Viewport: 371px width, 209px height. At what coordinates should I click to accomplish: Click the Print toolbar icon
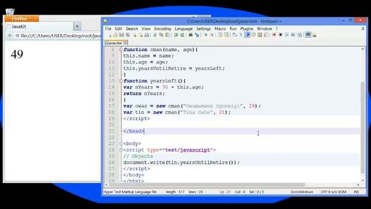pos(147,35)
